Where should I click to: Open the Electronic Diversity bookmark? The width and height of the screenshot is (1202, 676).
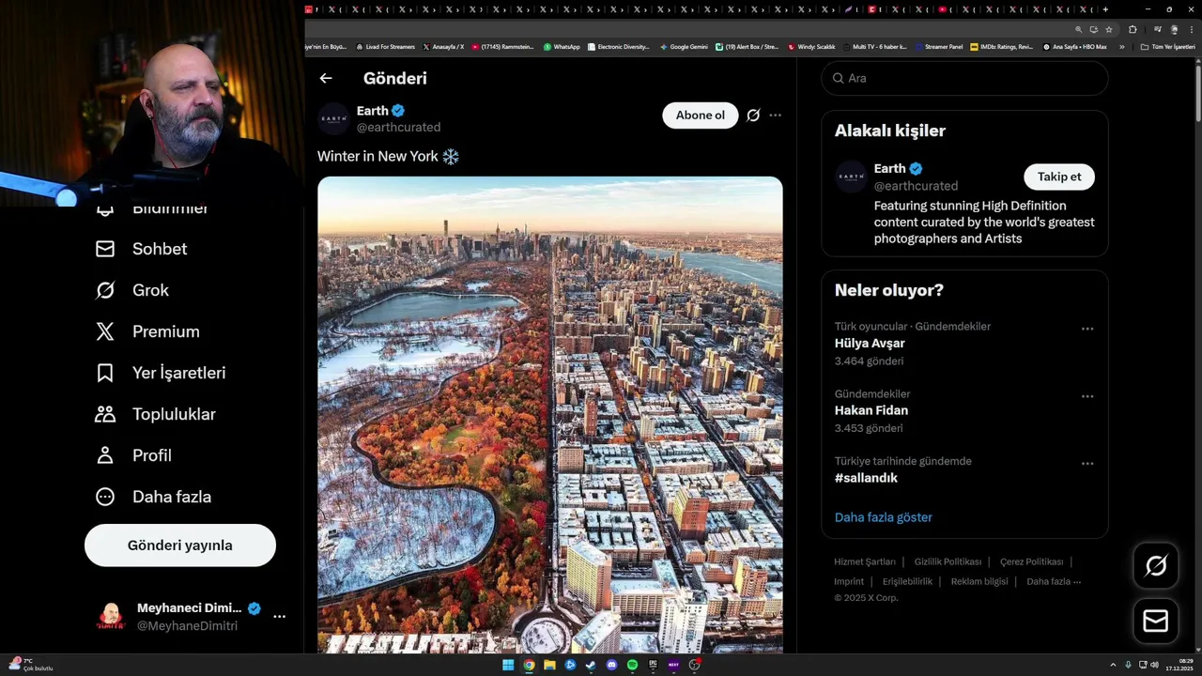[618, 46]
